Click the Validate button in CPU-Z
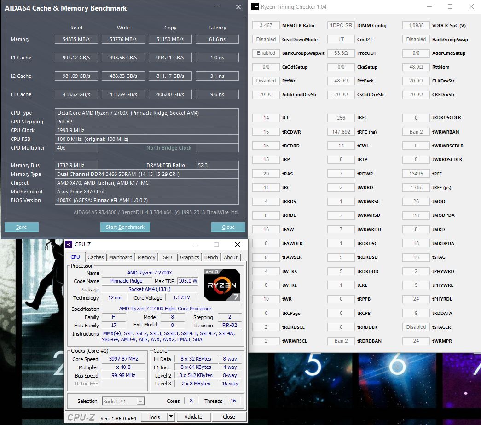The height and width of the screenshot is (425, 481). click(x=193, y=416)
